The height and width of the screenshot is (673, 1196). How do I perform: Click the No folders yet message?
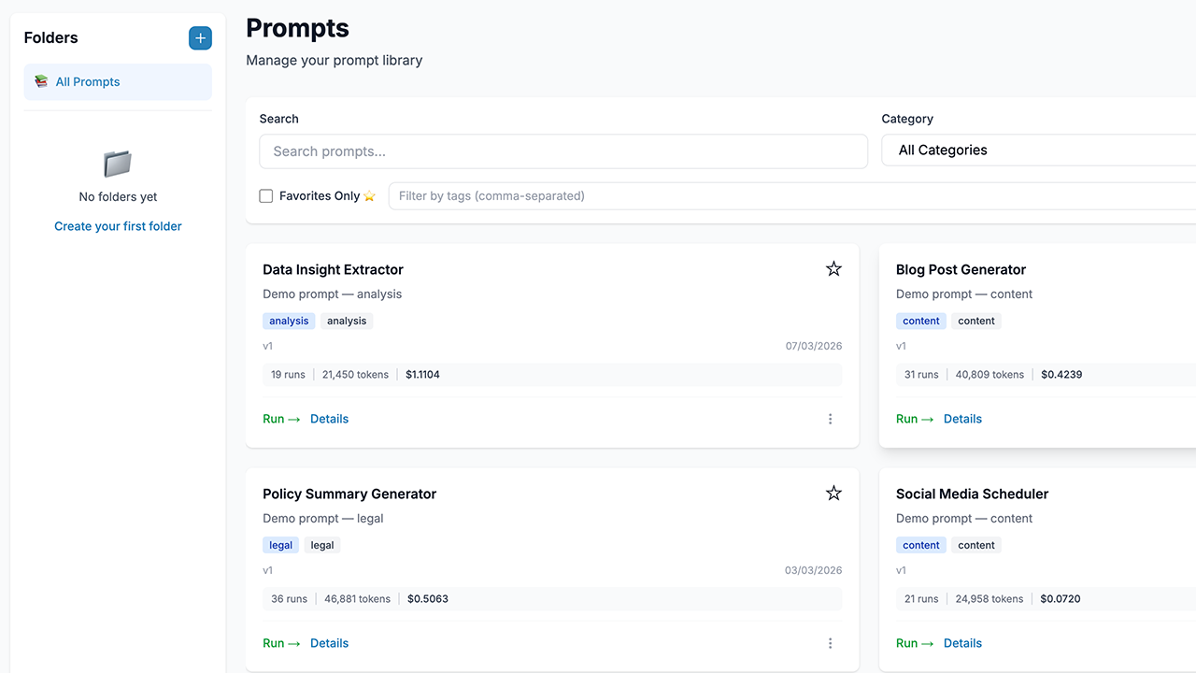(118, 197)
